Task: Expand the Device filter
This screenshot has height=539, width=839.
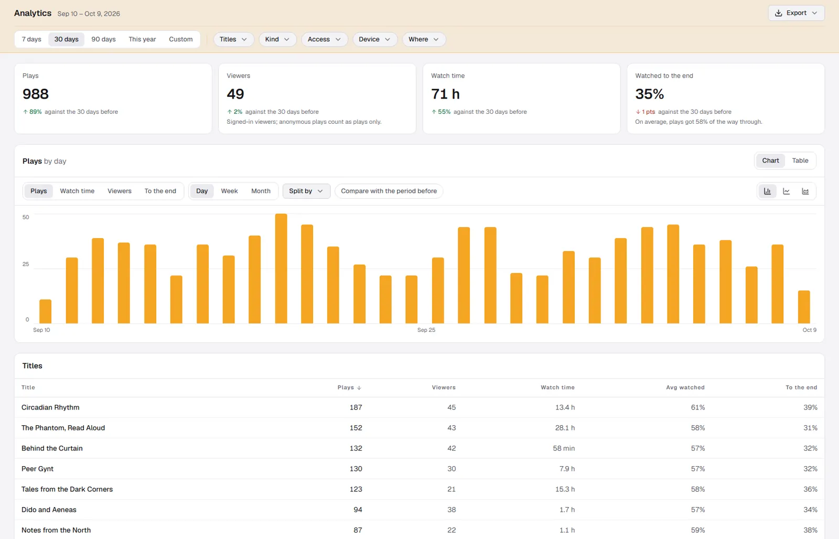Action: pos(374,39)
